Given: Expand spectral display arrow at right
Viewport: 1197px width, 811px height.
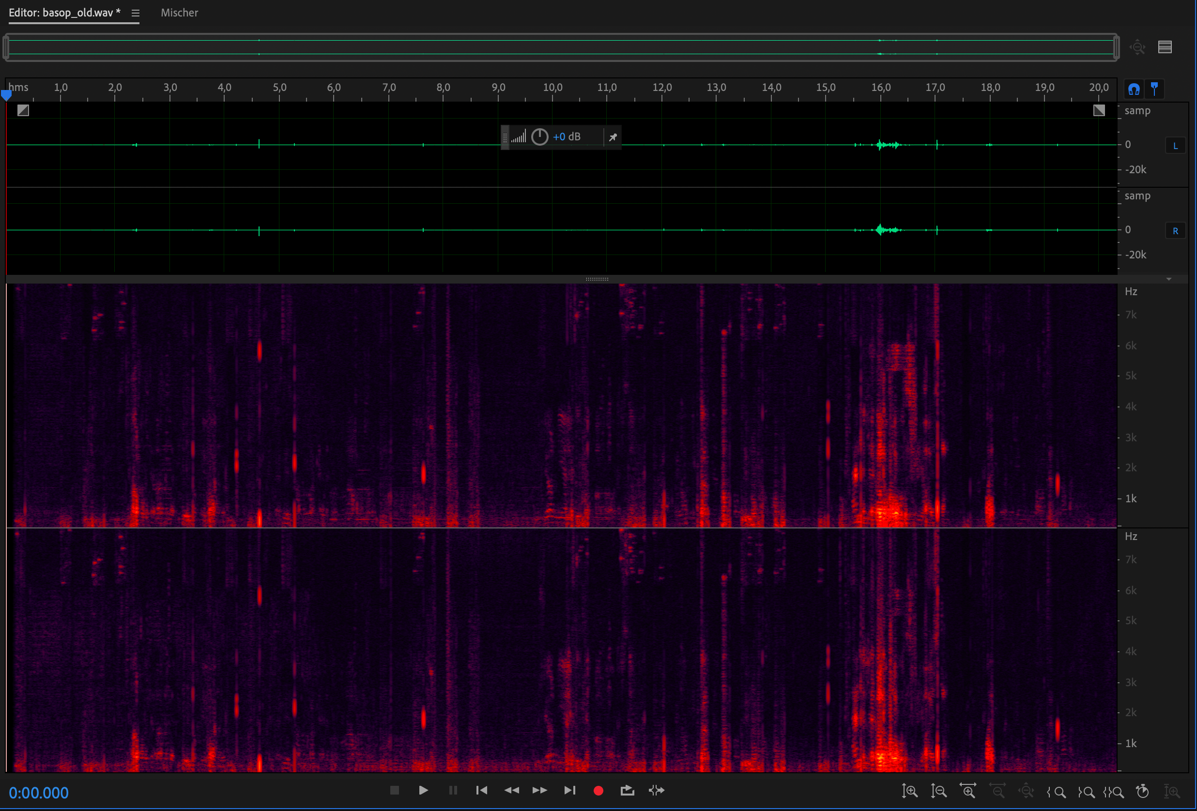Looking at the screenshot, I should [1168, 279].
